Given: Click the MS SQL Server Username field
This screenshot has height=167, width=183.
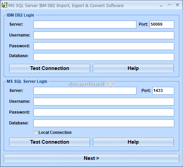Looking at the screenshot, I should (x=104, y=101).
